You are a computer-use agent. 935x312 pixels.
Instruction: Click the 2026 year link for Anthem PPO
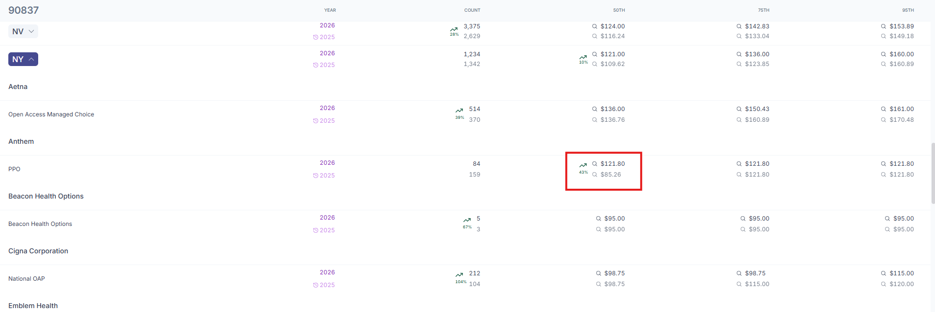pyautogui.click(x=327, y=163)
